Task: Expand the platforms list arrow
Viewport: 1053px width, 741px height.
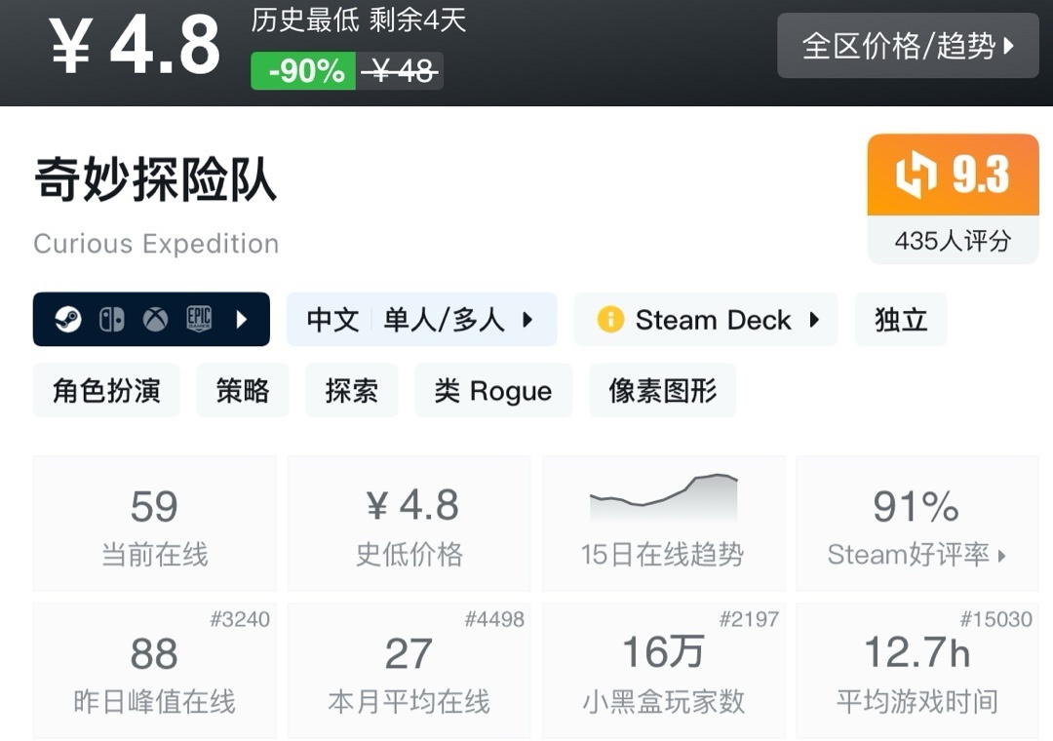Action: (x=242, y=320)
